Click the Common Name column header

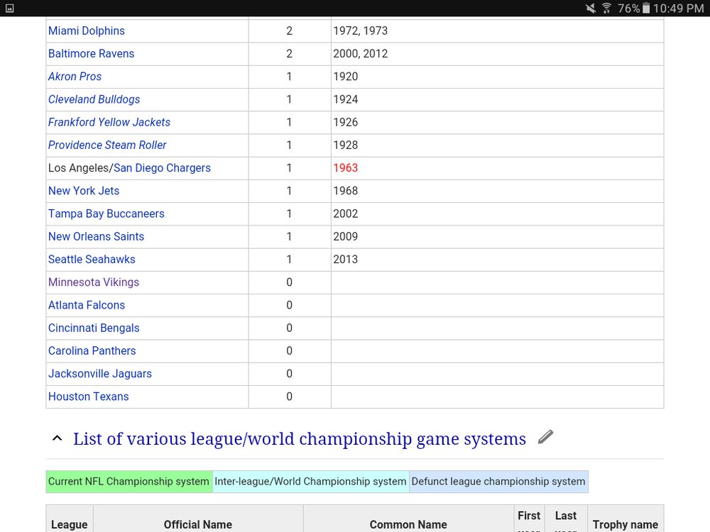tap(408, 524)
